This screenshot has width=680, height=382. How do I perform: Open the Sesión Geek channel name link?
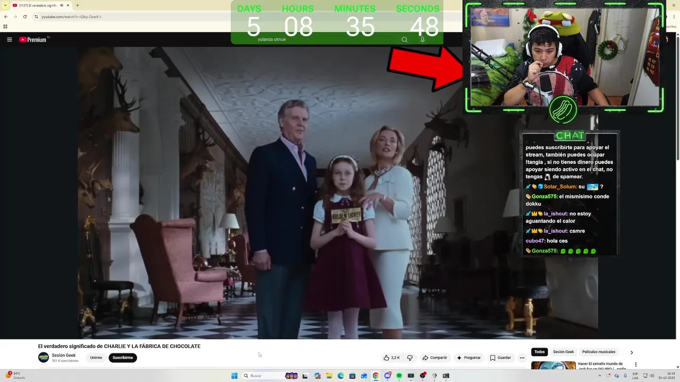pos(64,355)
